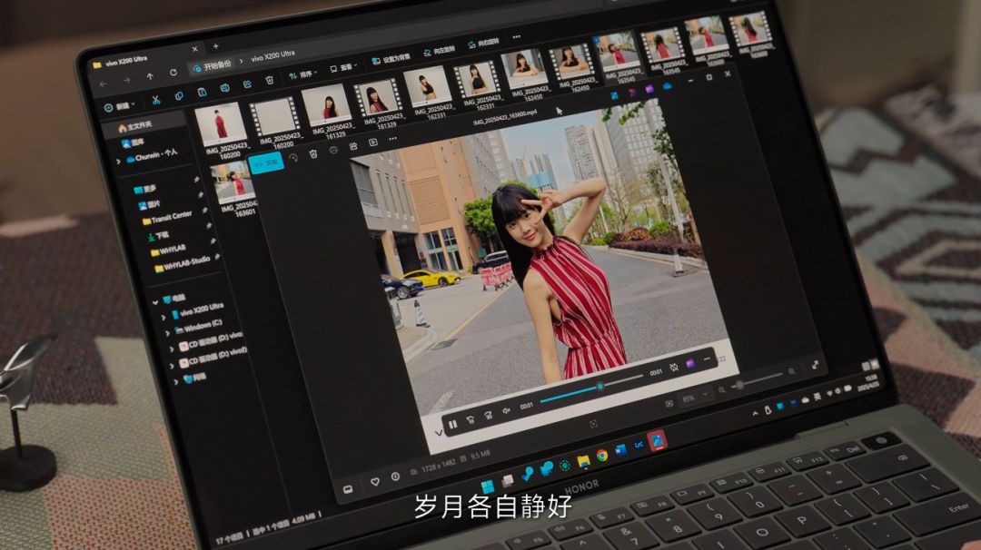The width and height of the screenshot is (981, 550).
Task: Click the Explorer up-directory arrow
Action: pos(150,76)
